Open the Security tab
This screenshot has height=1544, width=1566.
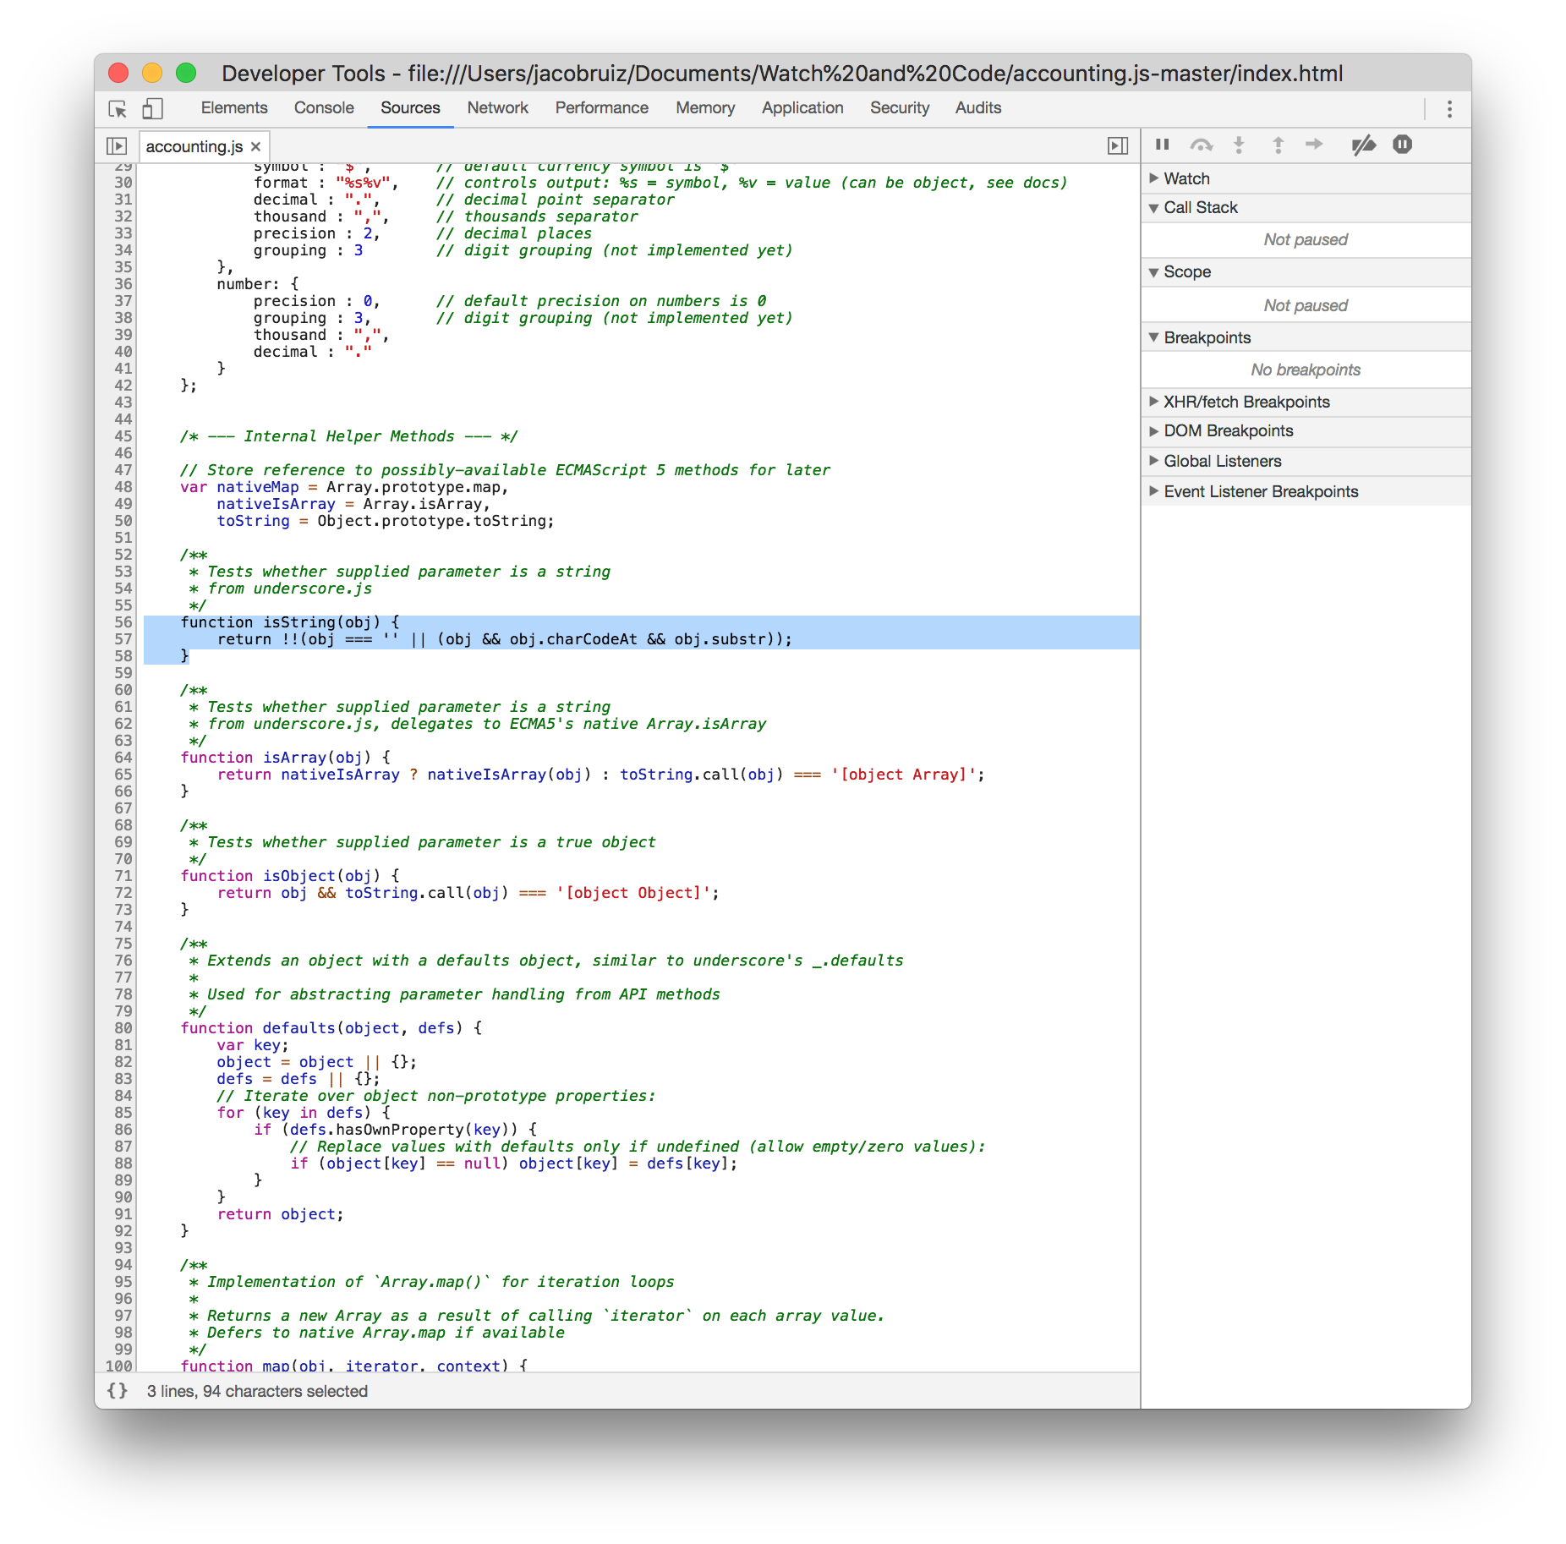pos(900,108)
